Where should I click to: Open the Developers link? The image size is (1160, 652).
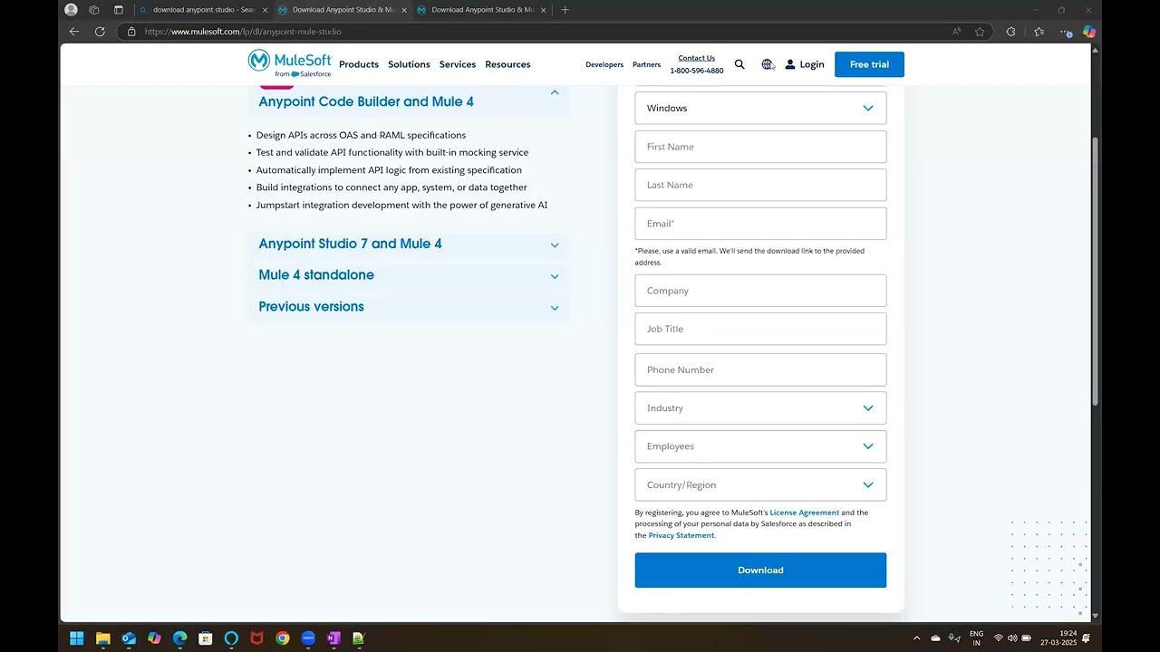[x=604, y=64]
